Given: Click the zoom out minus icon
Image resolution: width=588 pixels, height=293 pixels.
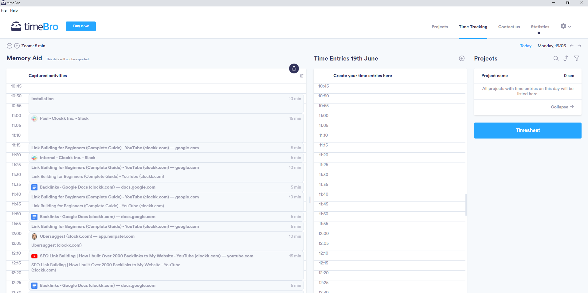Looking at the screenshot, I should [x=10, y=46].
